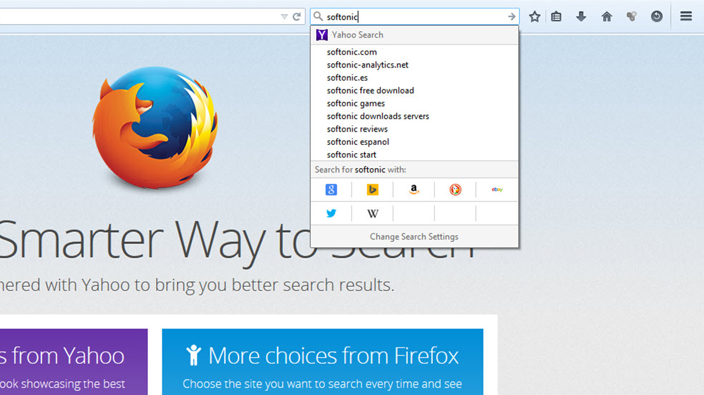Search softonic with Wikipedia icon
704x395 pixels.
(372, 213)
